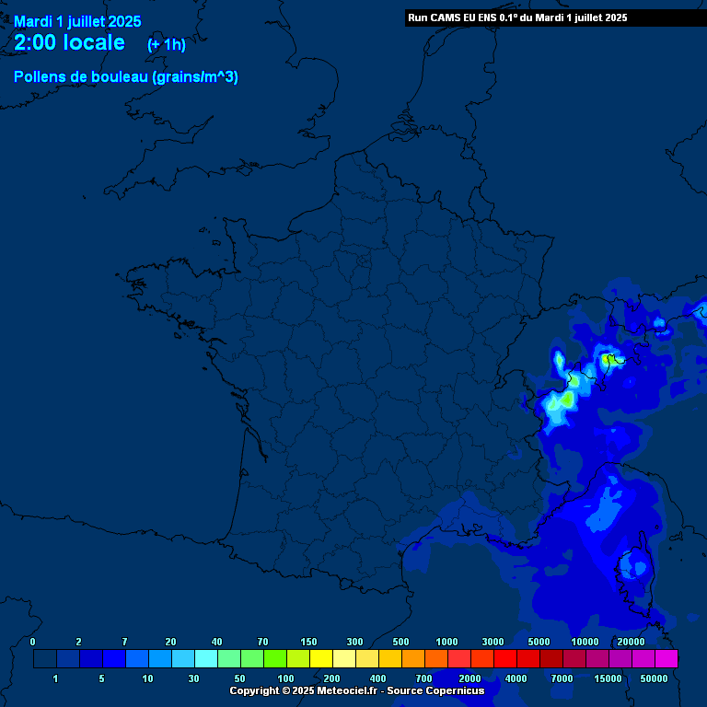Screen dimensions: 707x707
Task: Click the '500' legend scale label
Action: click(x=400, y=642)
